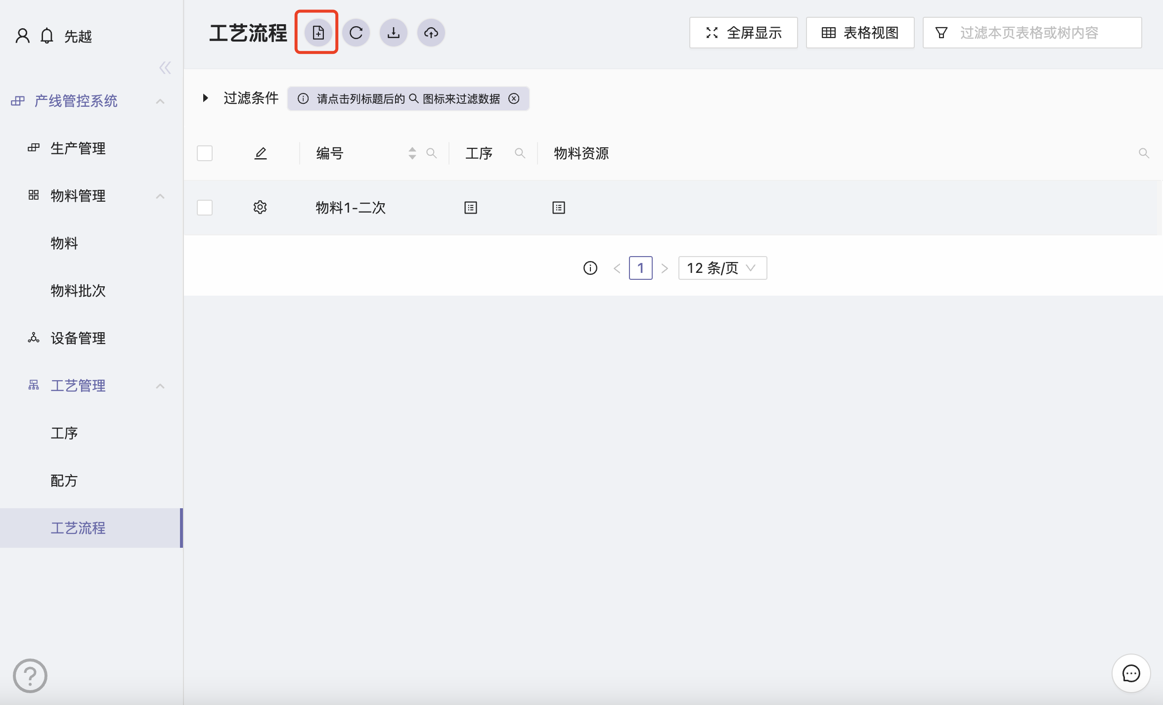Click the 全屏显示 button
This screenshot has width=1163, height=705.
(744, 33)
